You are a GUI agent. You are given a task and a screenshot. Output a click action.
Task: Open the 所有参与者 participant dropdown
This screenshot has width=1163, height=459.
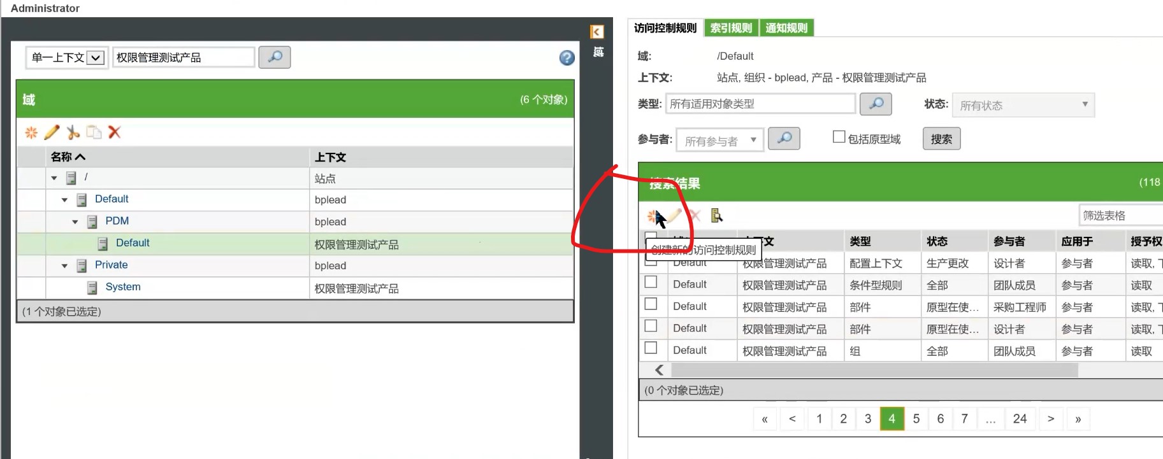[x=719, y=140]
